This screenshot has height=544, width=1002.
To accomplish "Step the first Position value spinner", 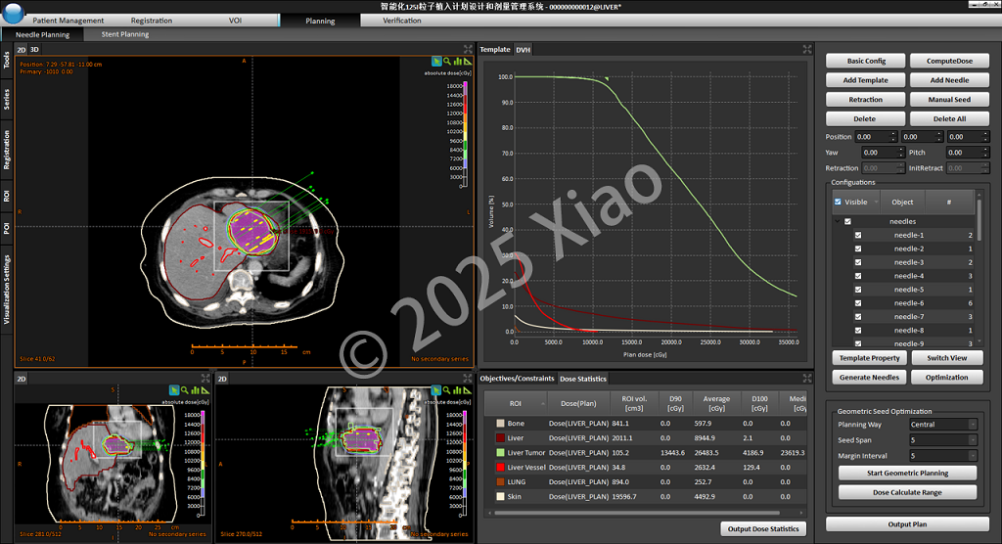I will click(893, 137).
